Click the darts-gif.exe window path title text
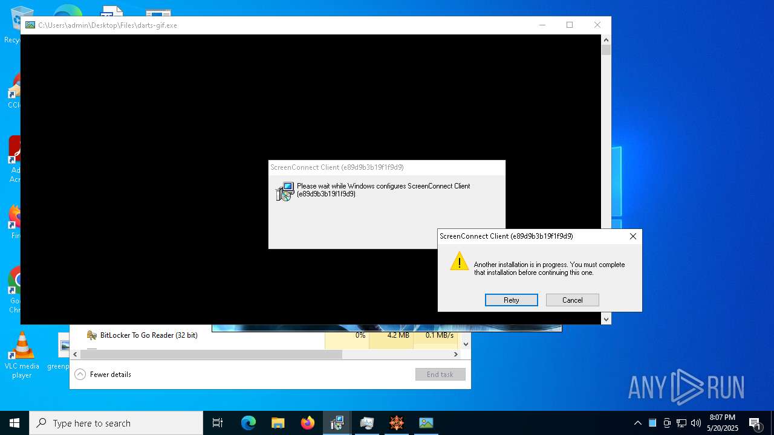 click(x=108, y=25)
